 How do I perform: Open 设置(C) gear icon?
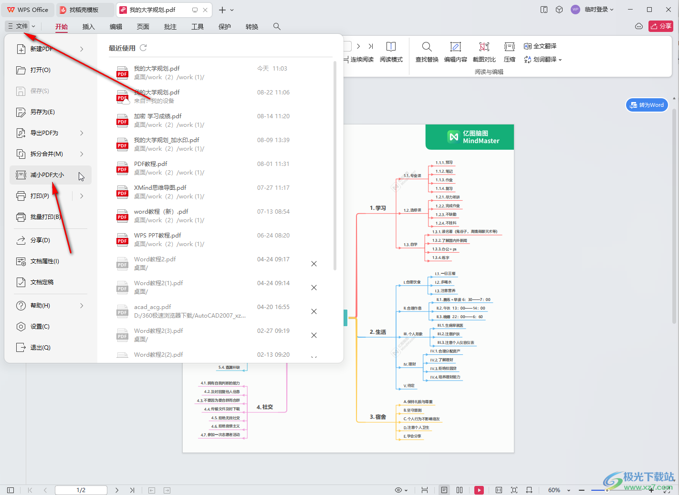[x=21, y=326]
